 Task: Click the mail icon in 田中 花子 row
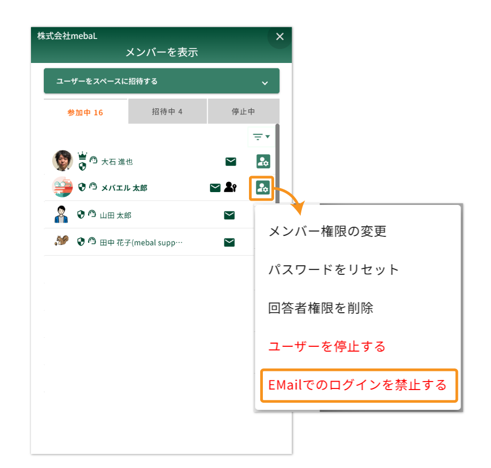pos(229,242)
